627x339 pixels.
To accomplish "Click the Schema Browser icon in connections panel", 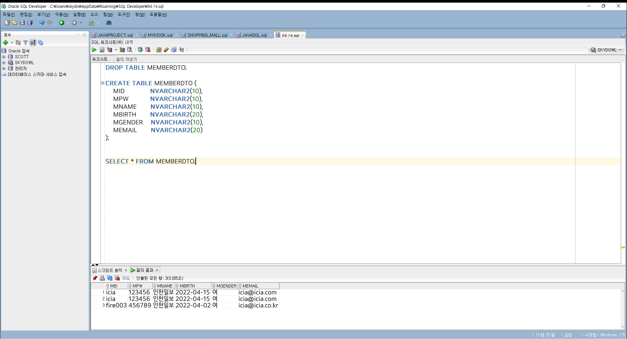I will 40,43.
